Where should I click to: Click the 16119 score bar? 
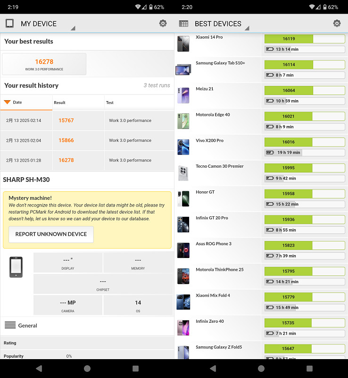[305, 39]
